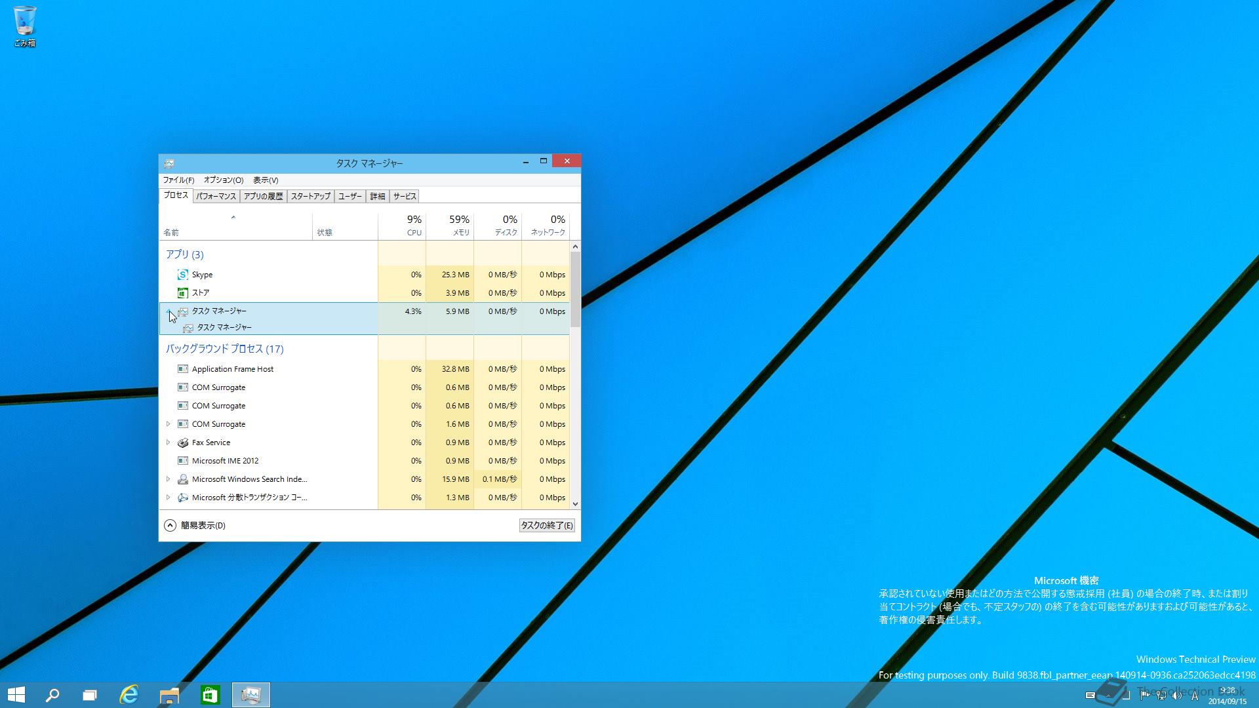The width and height of the screenshot is (1259, 708).
Task: Click the 25.3 MB memory cell for Skype
Action: click(450, 275)
